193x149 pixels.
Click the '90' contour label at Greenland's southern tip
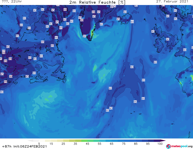(x=85, y=36)
